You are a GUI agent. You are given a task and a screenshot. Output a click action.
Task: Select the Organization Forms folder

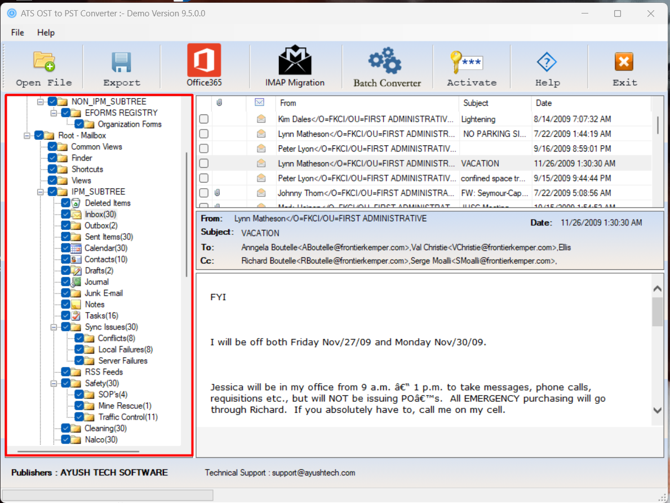coord(130,124)
